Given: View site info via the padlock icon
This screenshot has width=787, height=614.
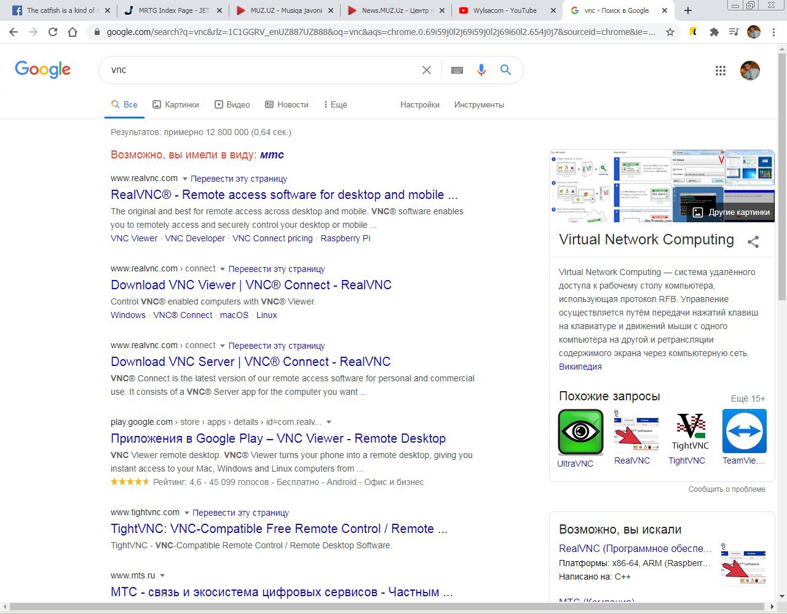Looking at the screenshot, I should pos(97,32).
